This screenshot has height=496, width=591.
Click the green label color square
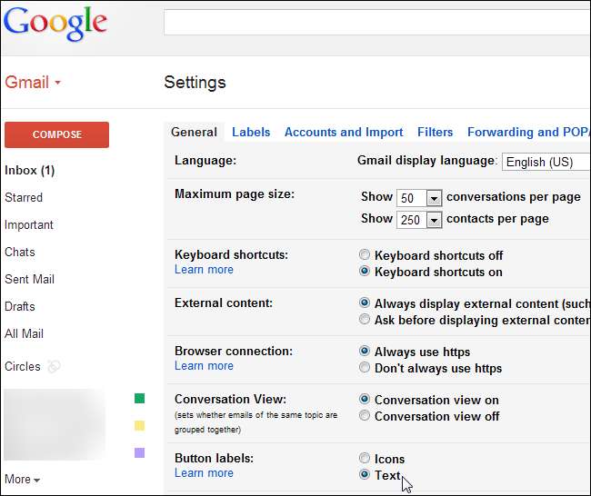pos(139,398)
